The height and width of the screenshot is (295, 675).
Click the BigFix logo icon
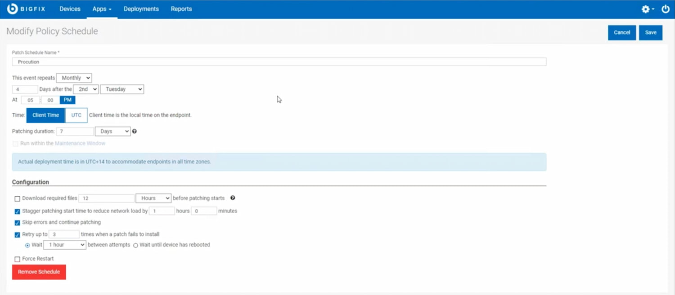pyautogui.click(x=12, y=8)
